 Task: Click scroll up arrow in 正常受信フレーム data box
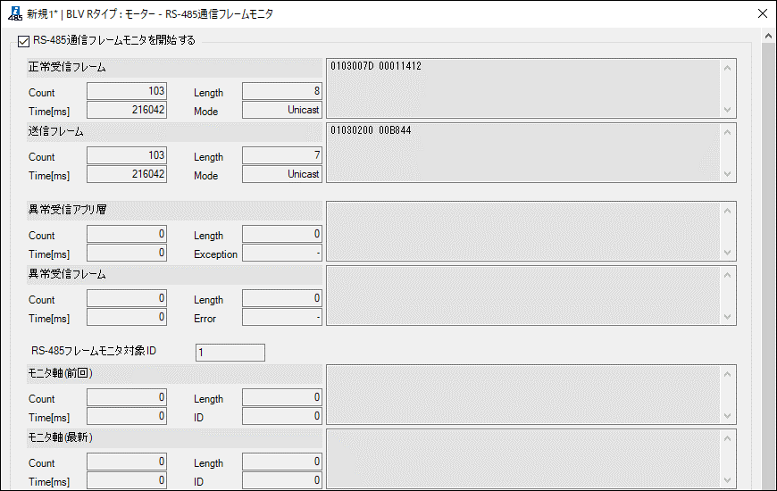click(x=727, y=68)
